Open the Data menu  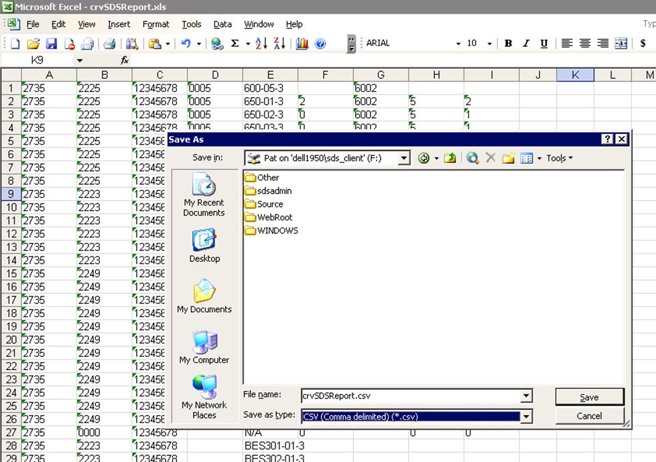tap(222, 24)
